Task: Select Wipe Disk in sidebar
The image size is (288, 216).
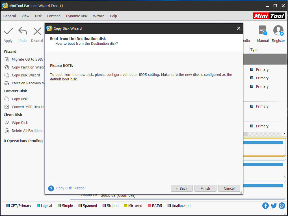Action: [20, 123]
